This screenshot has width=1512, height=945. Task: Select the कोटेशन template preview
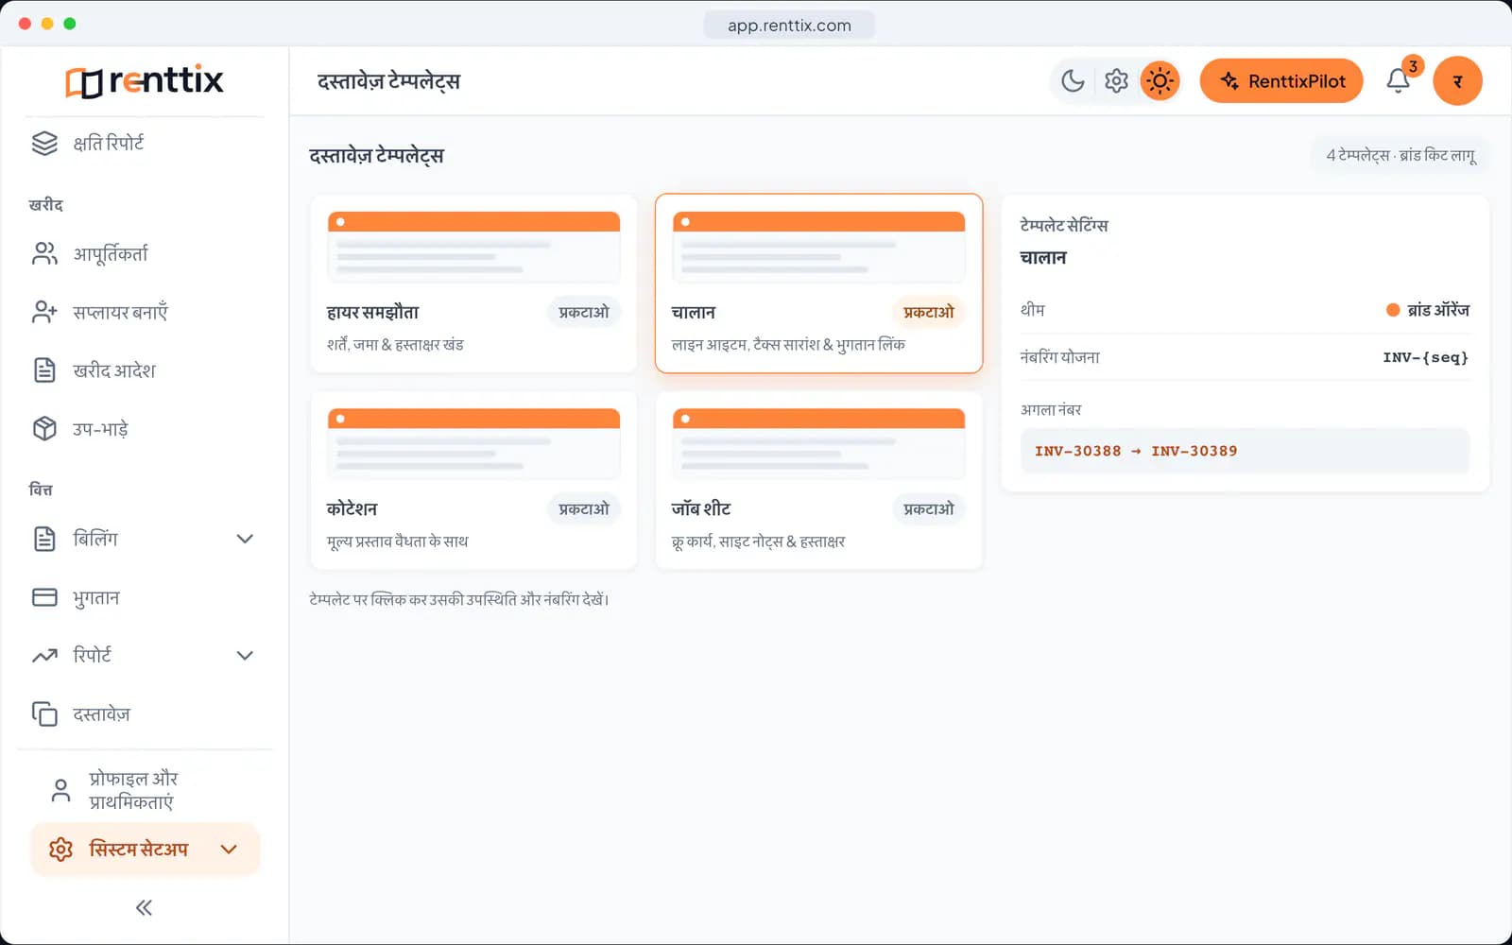[x=473, y=443]
